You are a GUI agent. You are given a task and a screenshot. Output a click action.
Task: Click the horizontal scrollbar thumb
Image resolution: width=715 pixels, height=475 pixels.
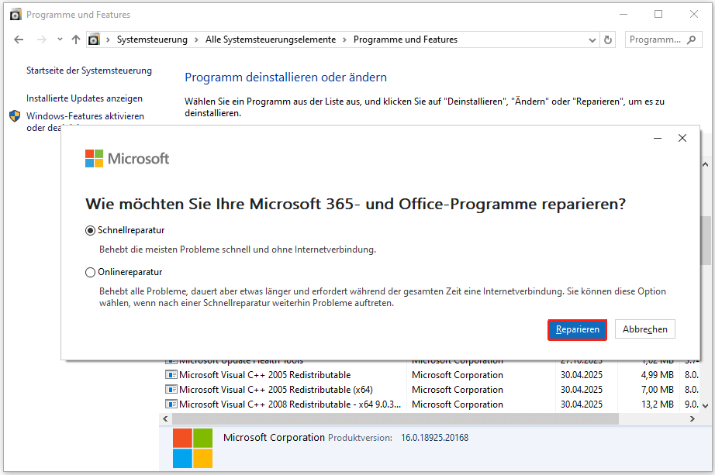coord(395,419)
